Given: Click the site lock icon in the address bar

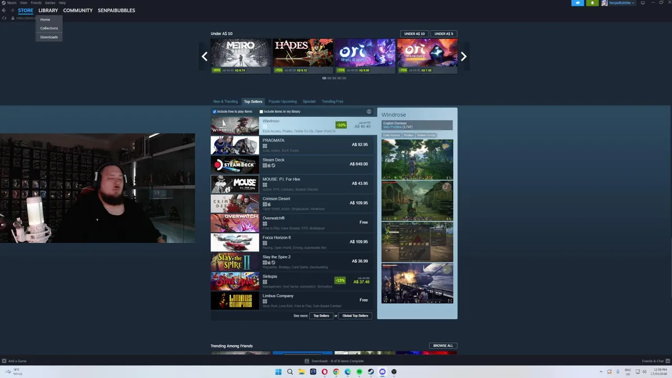Looking at the screenshot, I should [x=12, y=18].
